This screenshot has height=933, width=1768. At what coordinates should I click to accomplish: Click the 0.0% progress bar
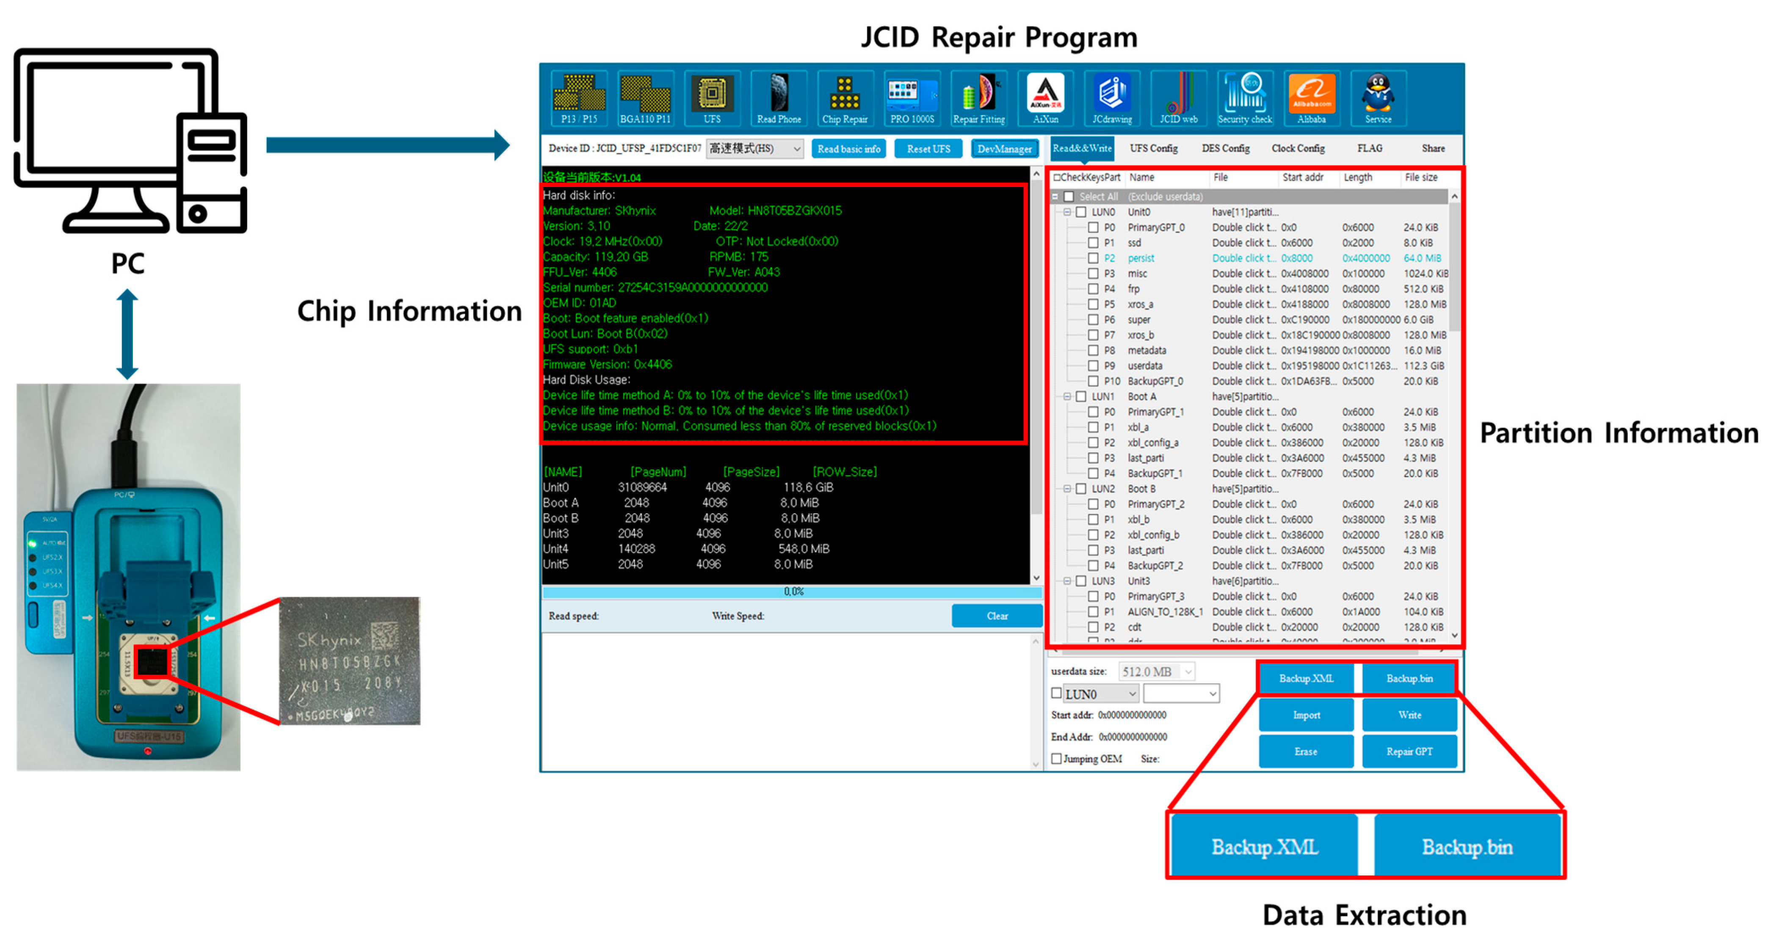pyautogui.click(x=793, y=592)
